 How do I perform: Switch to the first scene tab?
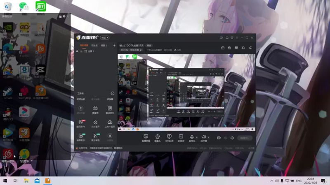point(84,45)
